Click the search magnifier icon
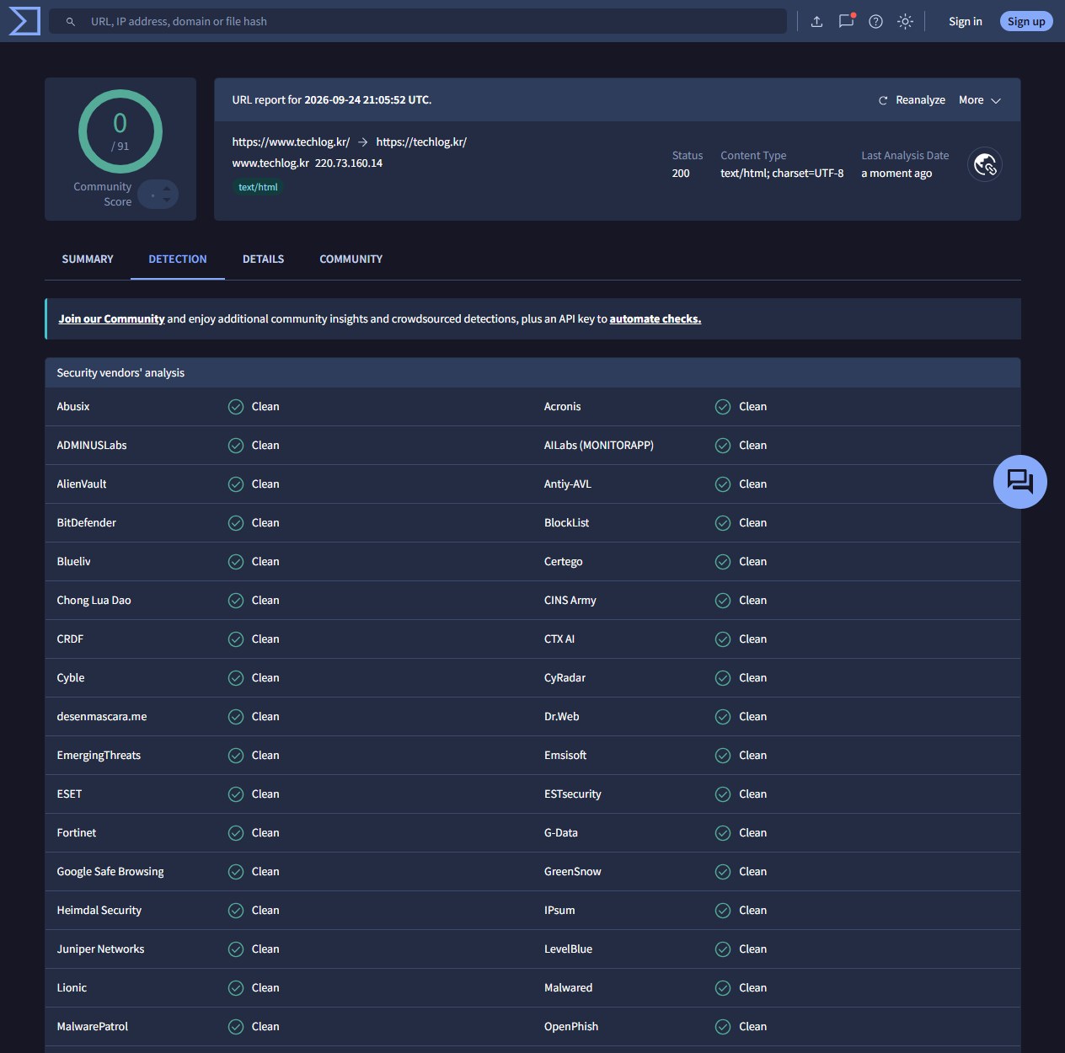Viewport: 1065px width, 1053px height. 71,22
